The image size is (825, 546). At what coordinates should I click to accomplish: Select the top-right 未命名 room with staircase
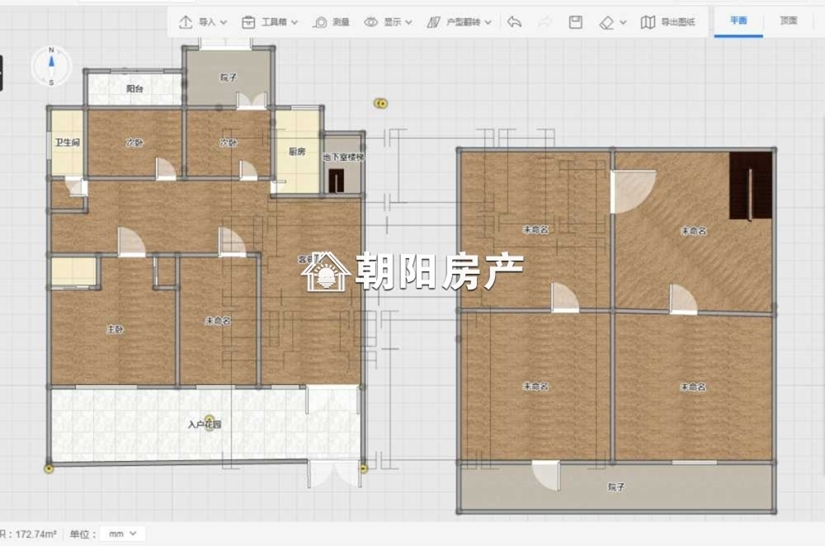pyautogui.click(x=694, y=231)
